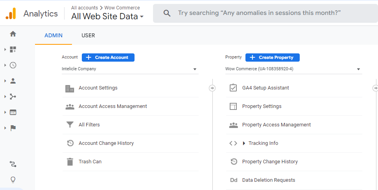Screen dimensions: 378x190
Task: Click the All accounts breadcrumb text
Action: (x=85, y=8)
